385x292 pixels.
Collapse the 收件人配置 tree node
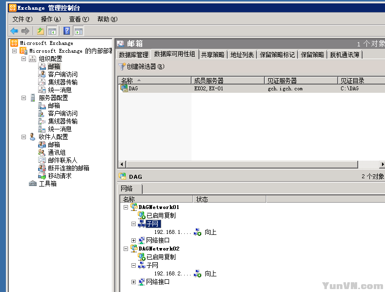click(x=23, y=137)
